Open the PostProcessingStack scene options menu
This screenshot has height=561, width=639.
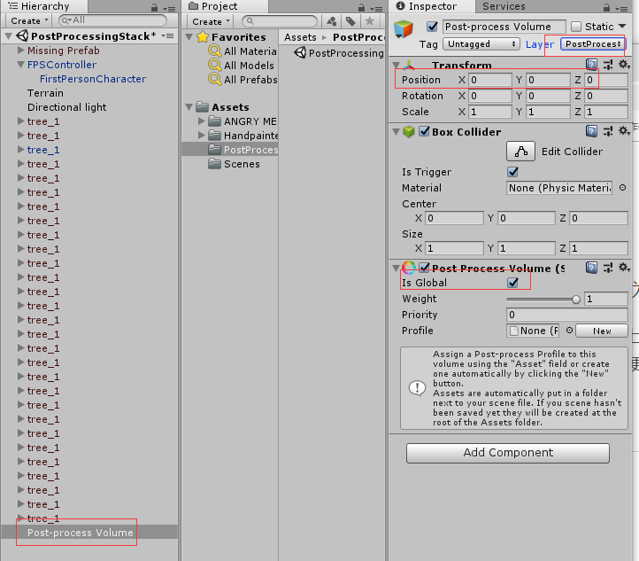[167, 36]
